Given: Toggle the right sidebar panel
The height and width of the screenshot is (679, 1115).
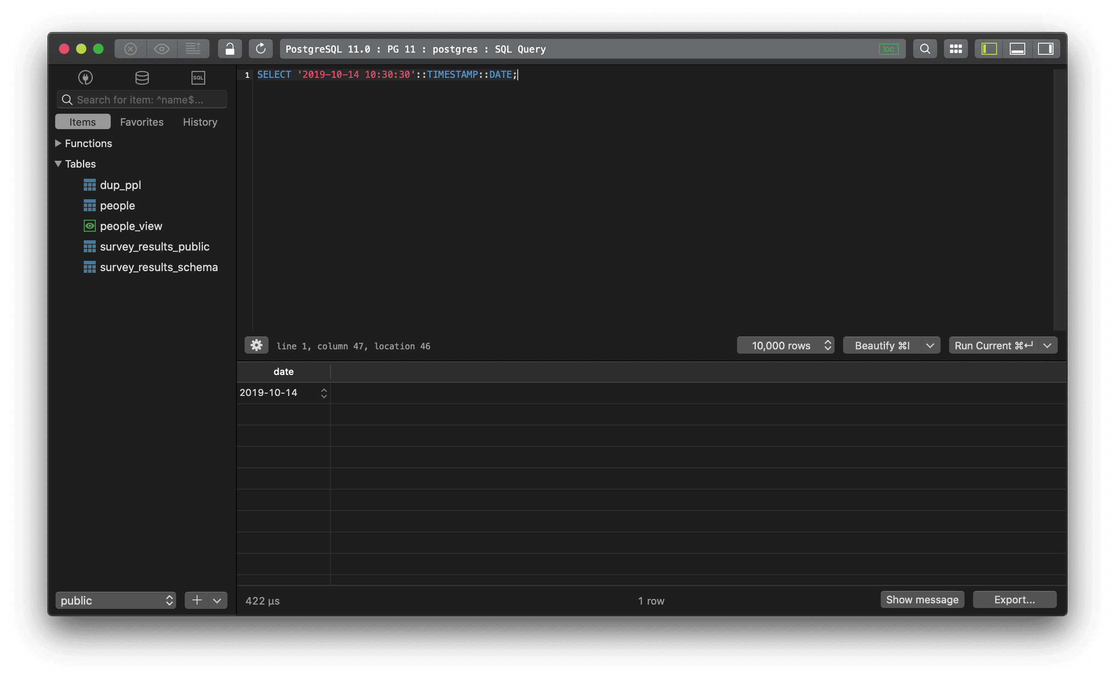Looking at the screenshot, I should point(1045,49).
